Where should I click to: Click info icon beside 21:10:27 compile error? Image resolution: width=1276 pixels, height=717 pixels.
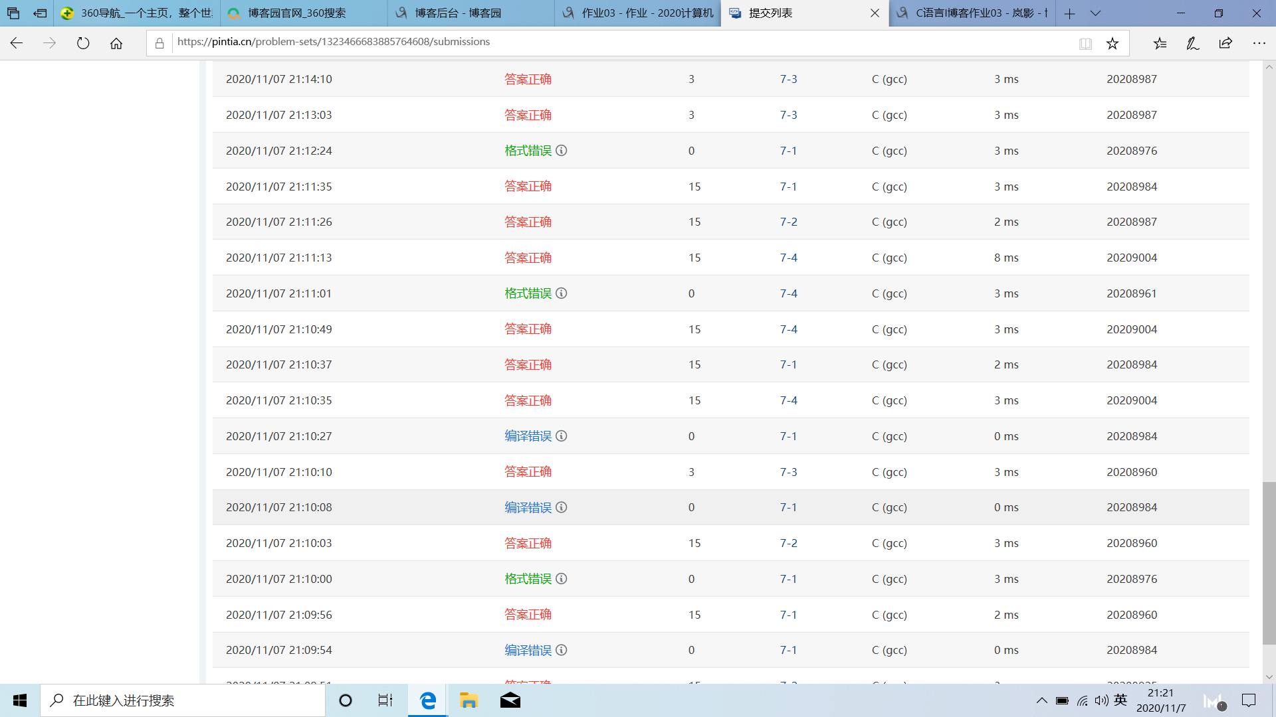pos(562,436)
